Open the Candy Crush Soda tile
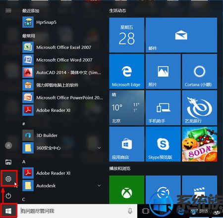 (200, 144)
